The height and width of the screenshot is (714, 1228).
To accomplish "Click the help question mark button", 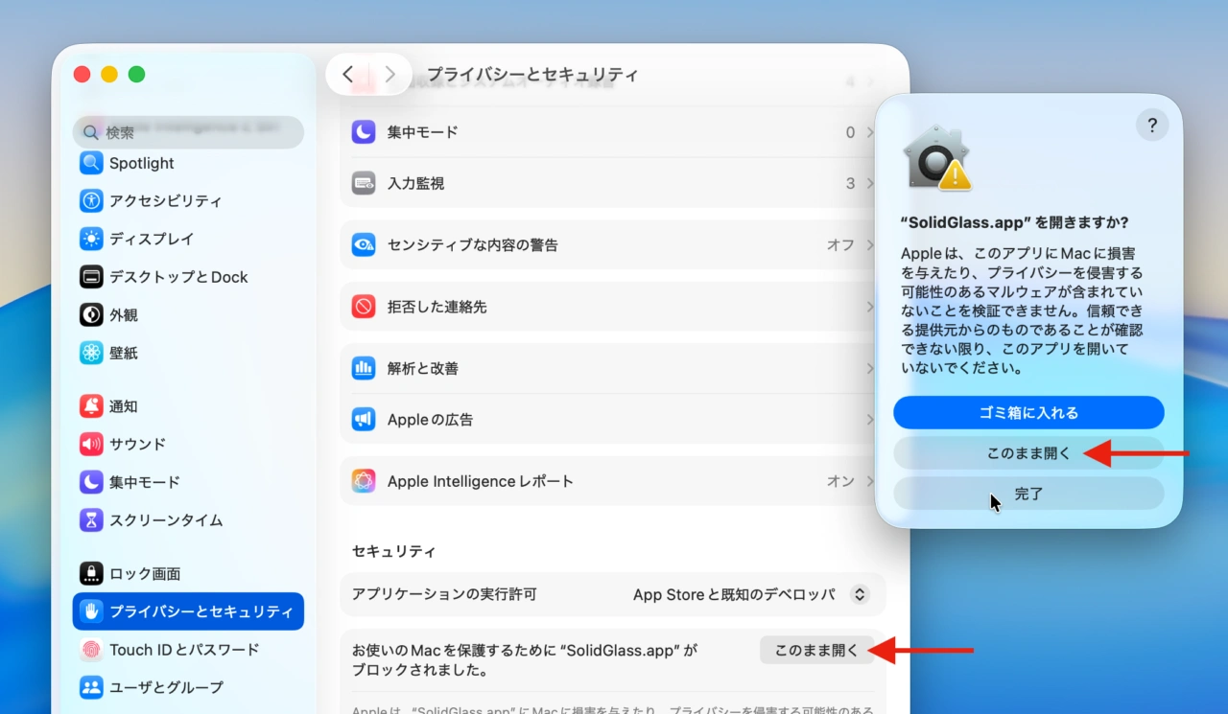I will pyautogui.click(x=1152, y=126).
